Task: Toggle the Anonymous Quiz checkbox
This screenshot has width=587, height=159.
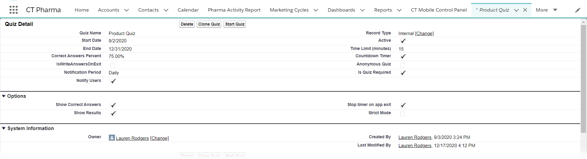Action: (402, 65)
